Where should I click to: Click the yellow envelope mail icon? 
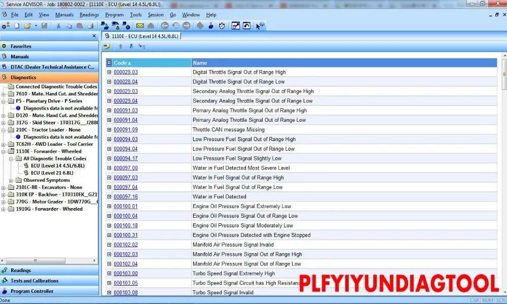point(140,26)
